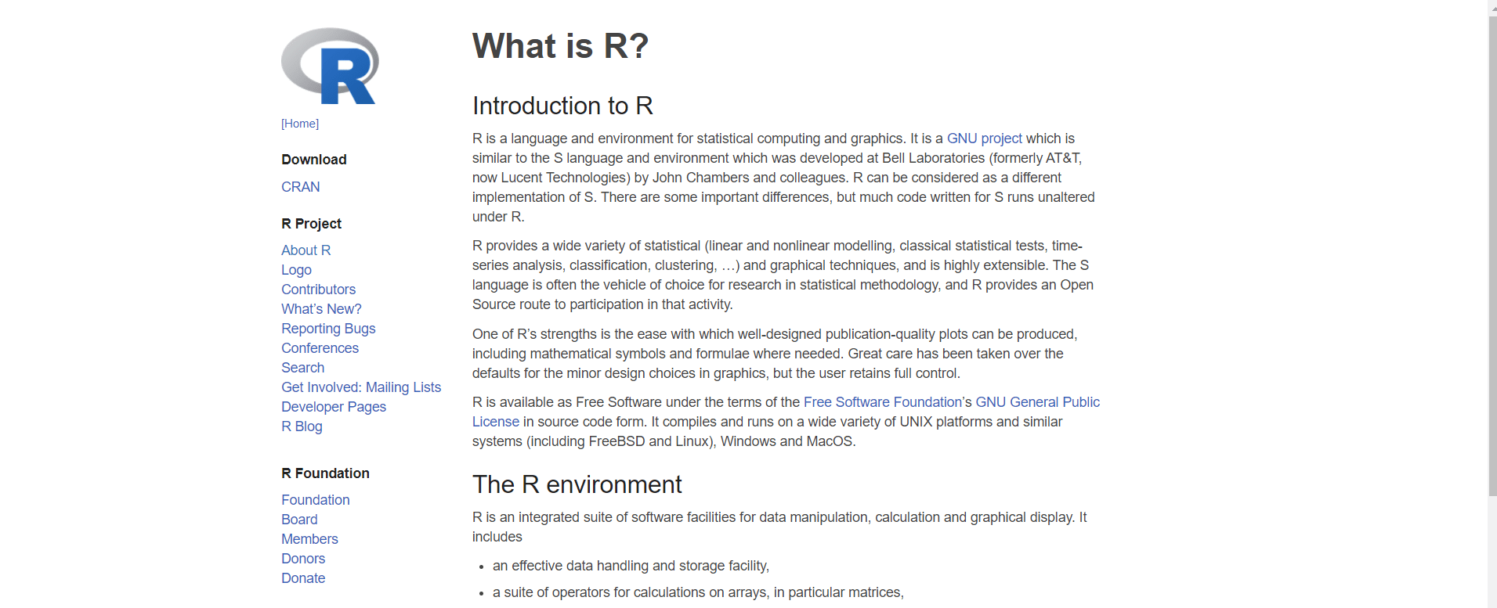Go to the CRAN download page
The width and height of the screenshot is (1497, 608).
(x=301, y=187)
